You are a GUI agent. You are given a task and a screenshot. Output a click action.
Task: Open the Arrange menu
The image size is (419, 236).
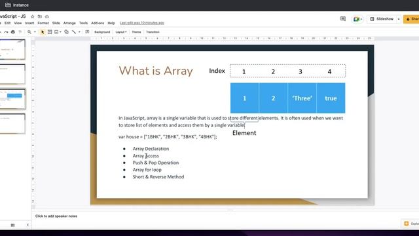[69, 24]
